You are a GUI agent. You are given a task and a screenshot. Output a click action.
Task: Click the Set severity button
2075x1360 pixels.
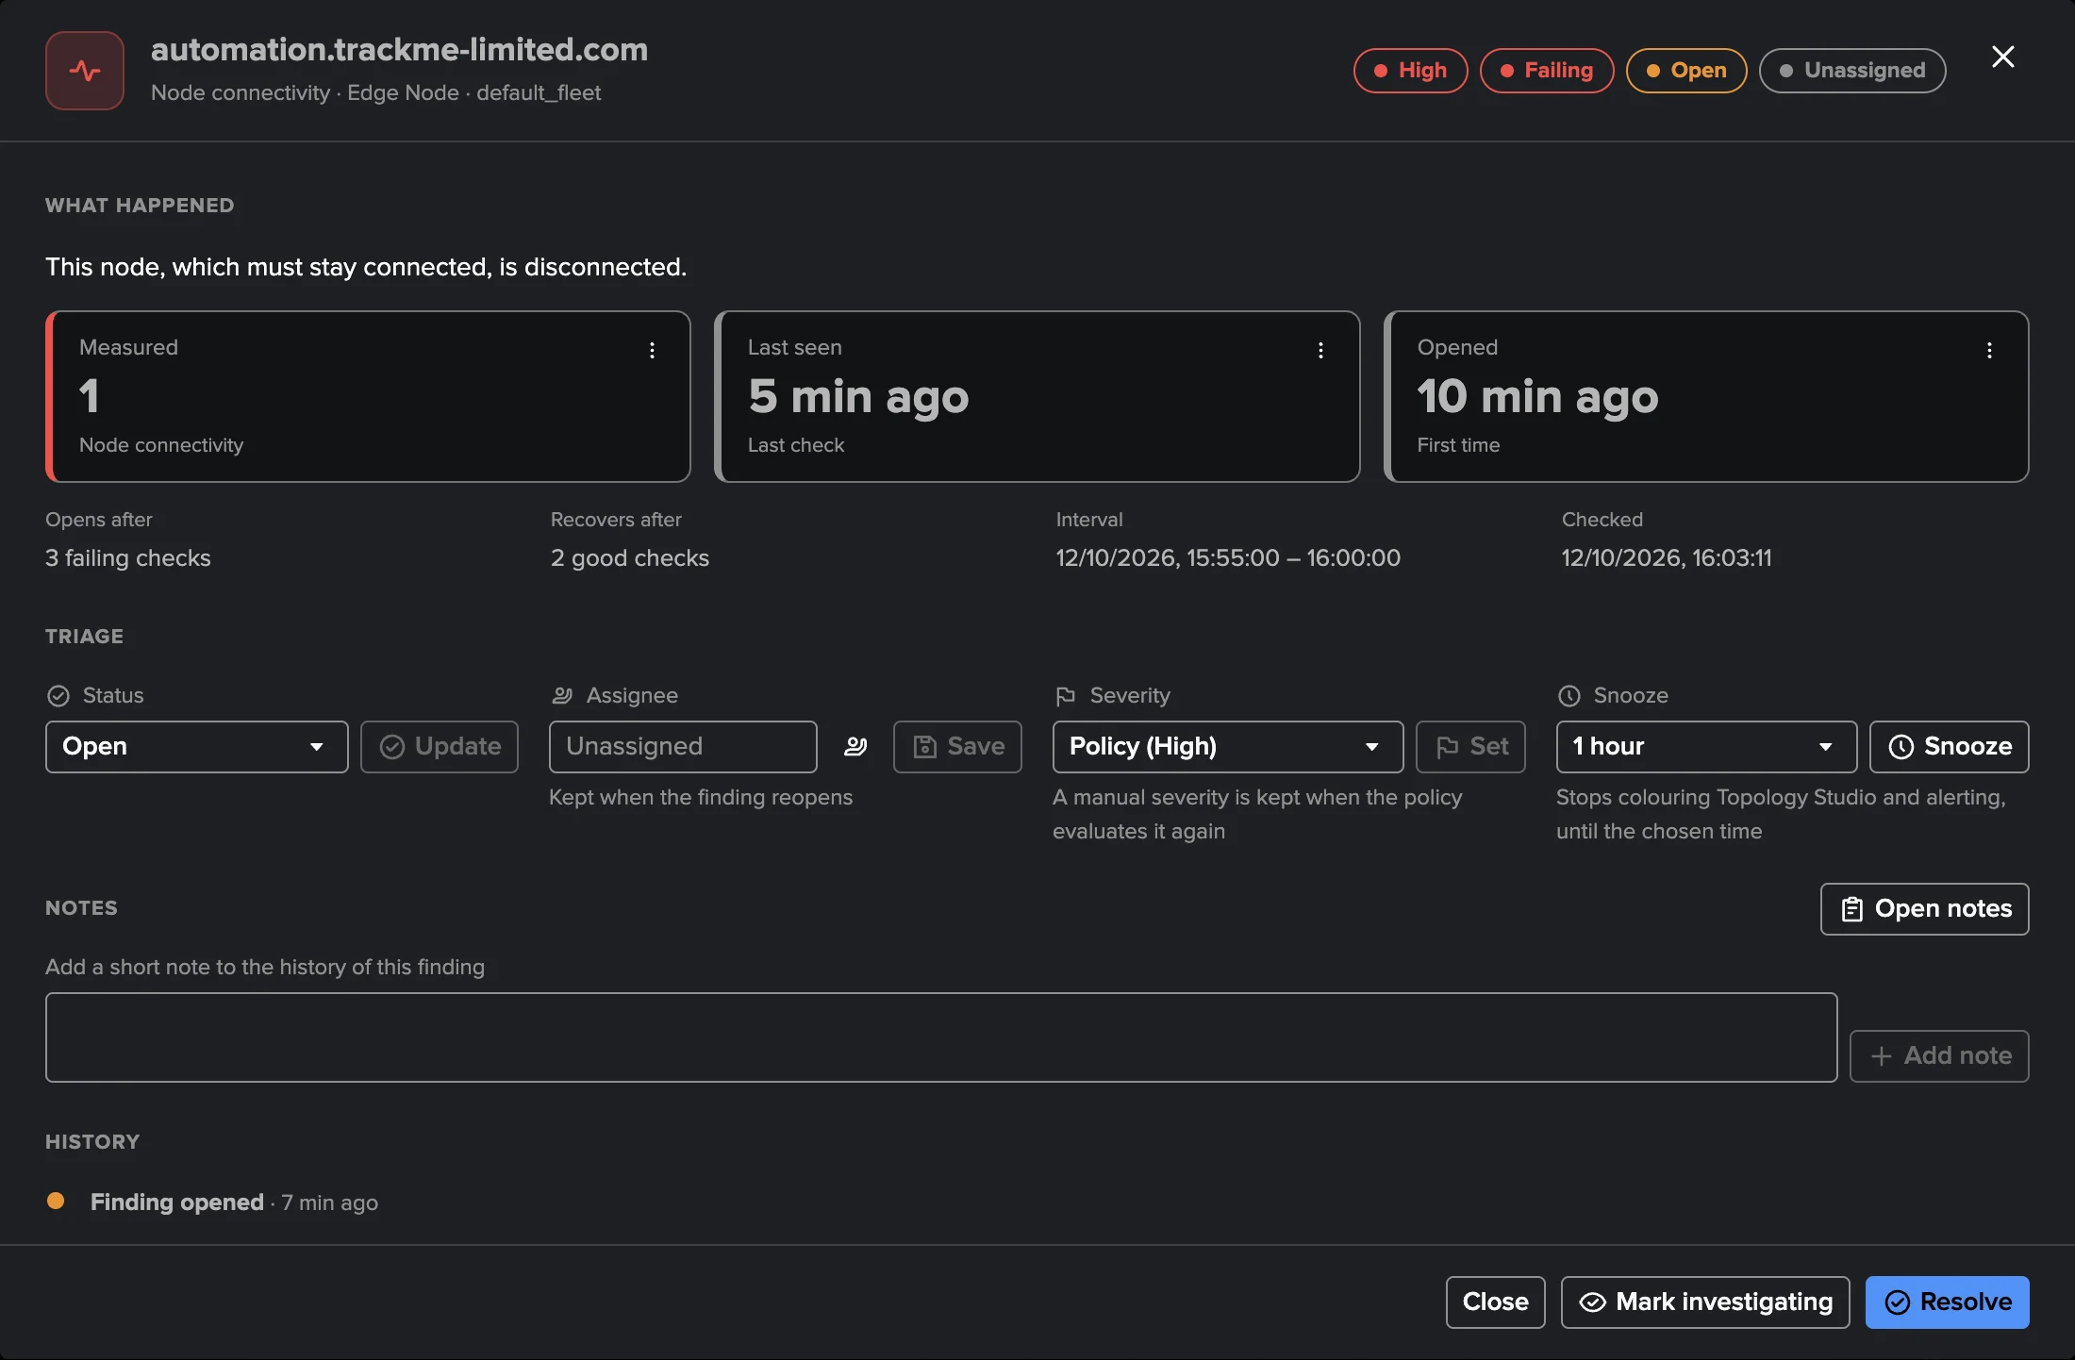[1470, 747]
